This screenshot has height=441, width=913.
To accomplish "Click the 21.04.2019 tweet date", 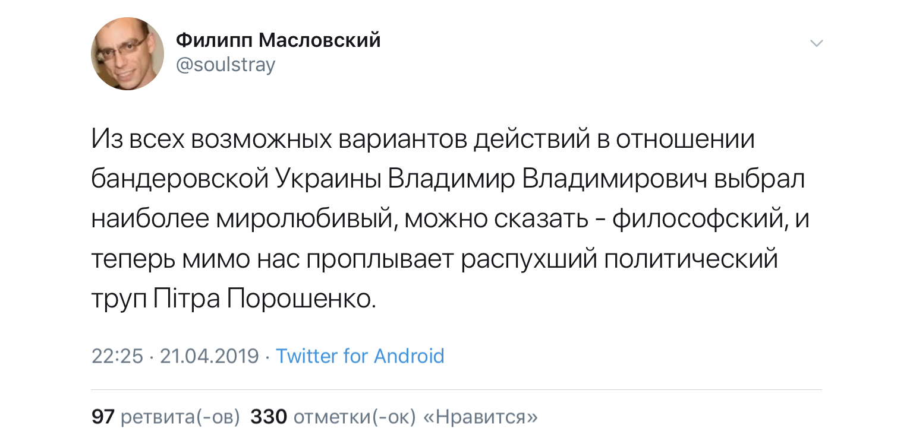I will (209, 356).
